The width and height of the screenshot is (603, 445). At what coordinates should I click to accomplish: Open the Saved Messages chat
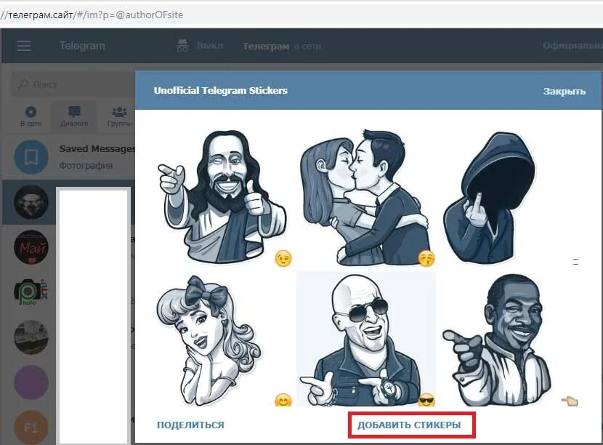pos(68,156)
